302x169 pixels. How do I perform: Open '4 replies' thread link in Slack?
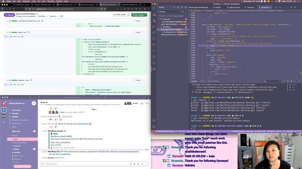point(62,112)
